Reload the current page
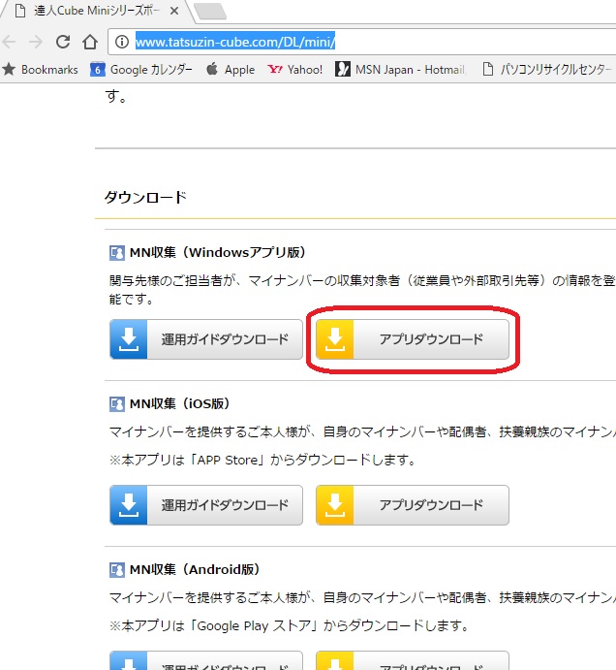The width and height of the screenshot is (616, 670). coord(63,42)
